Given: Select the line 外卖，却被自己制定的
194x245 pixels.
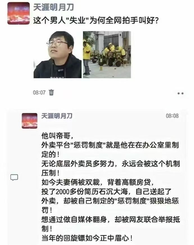Looking at the screenshot, I should point(110,201).
